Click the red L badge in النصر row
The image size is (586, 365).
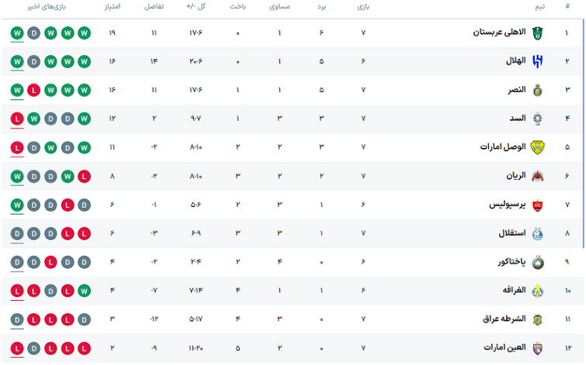click(33, 91)
